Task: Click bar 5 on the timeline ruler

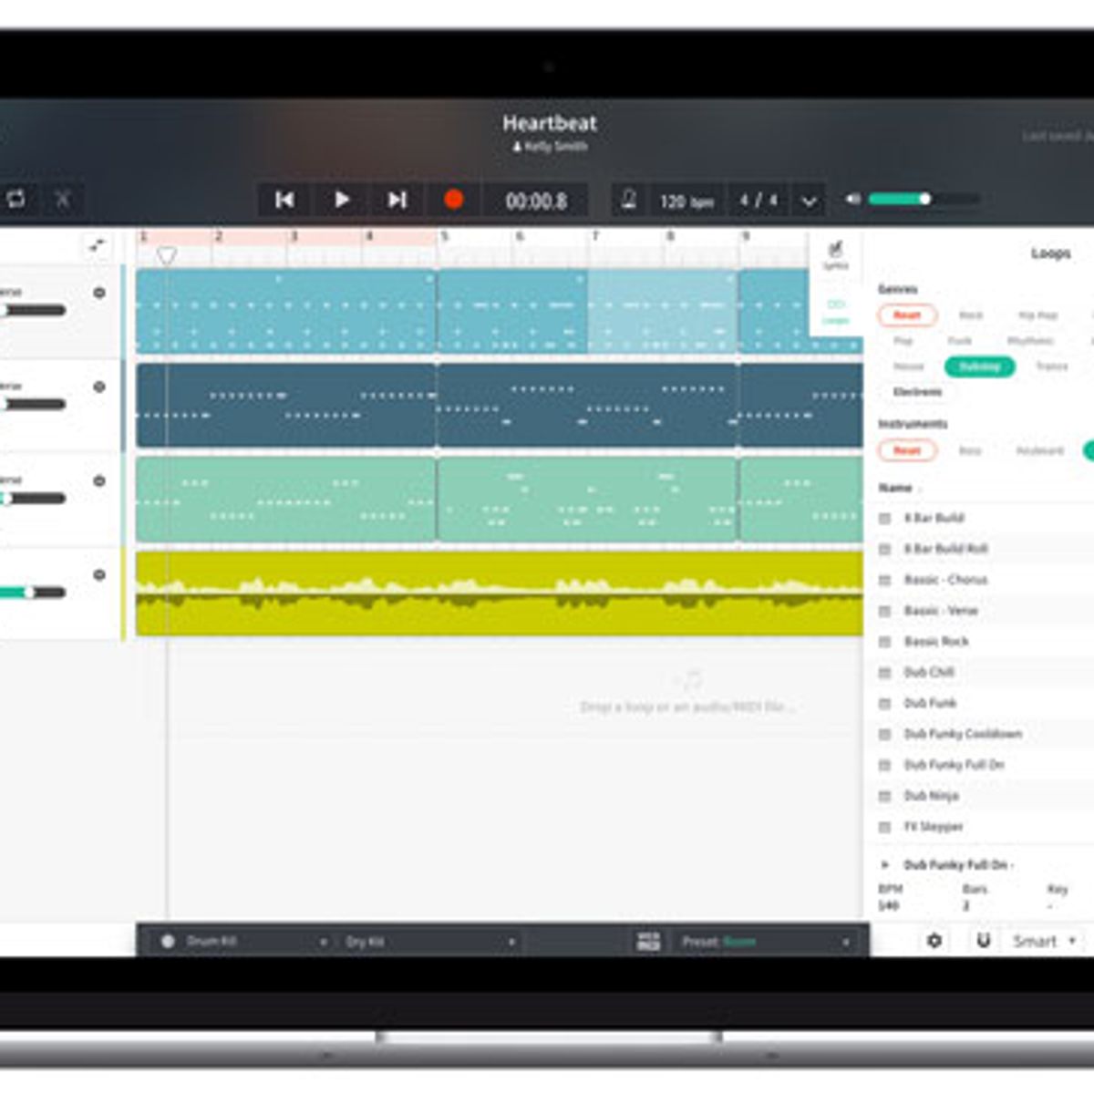Action: [x=445, y=236]
